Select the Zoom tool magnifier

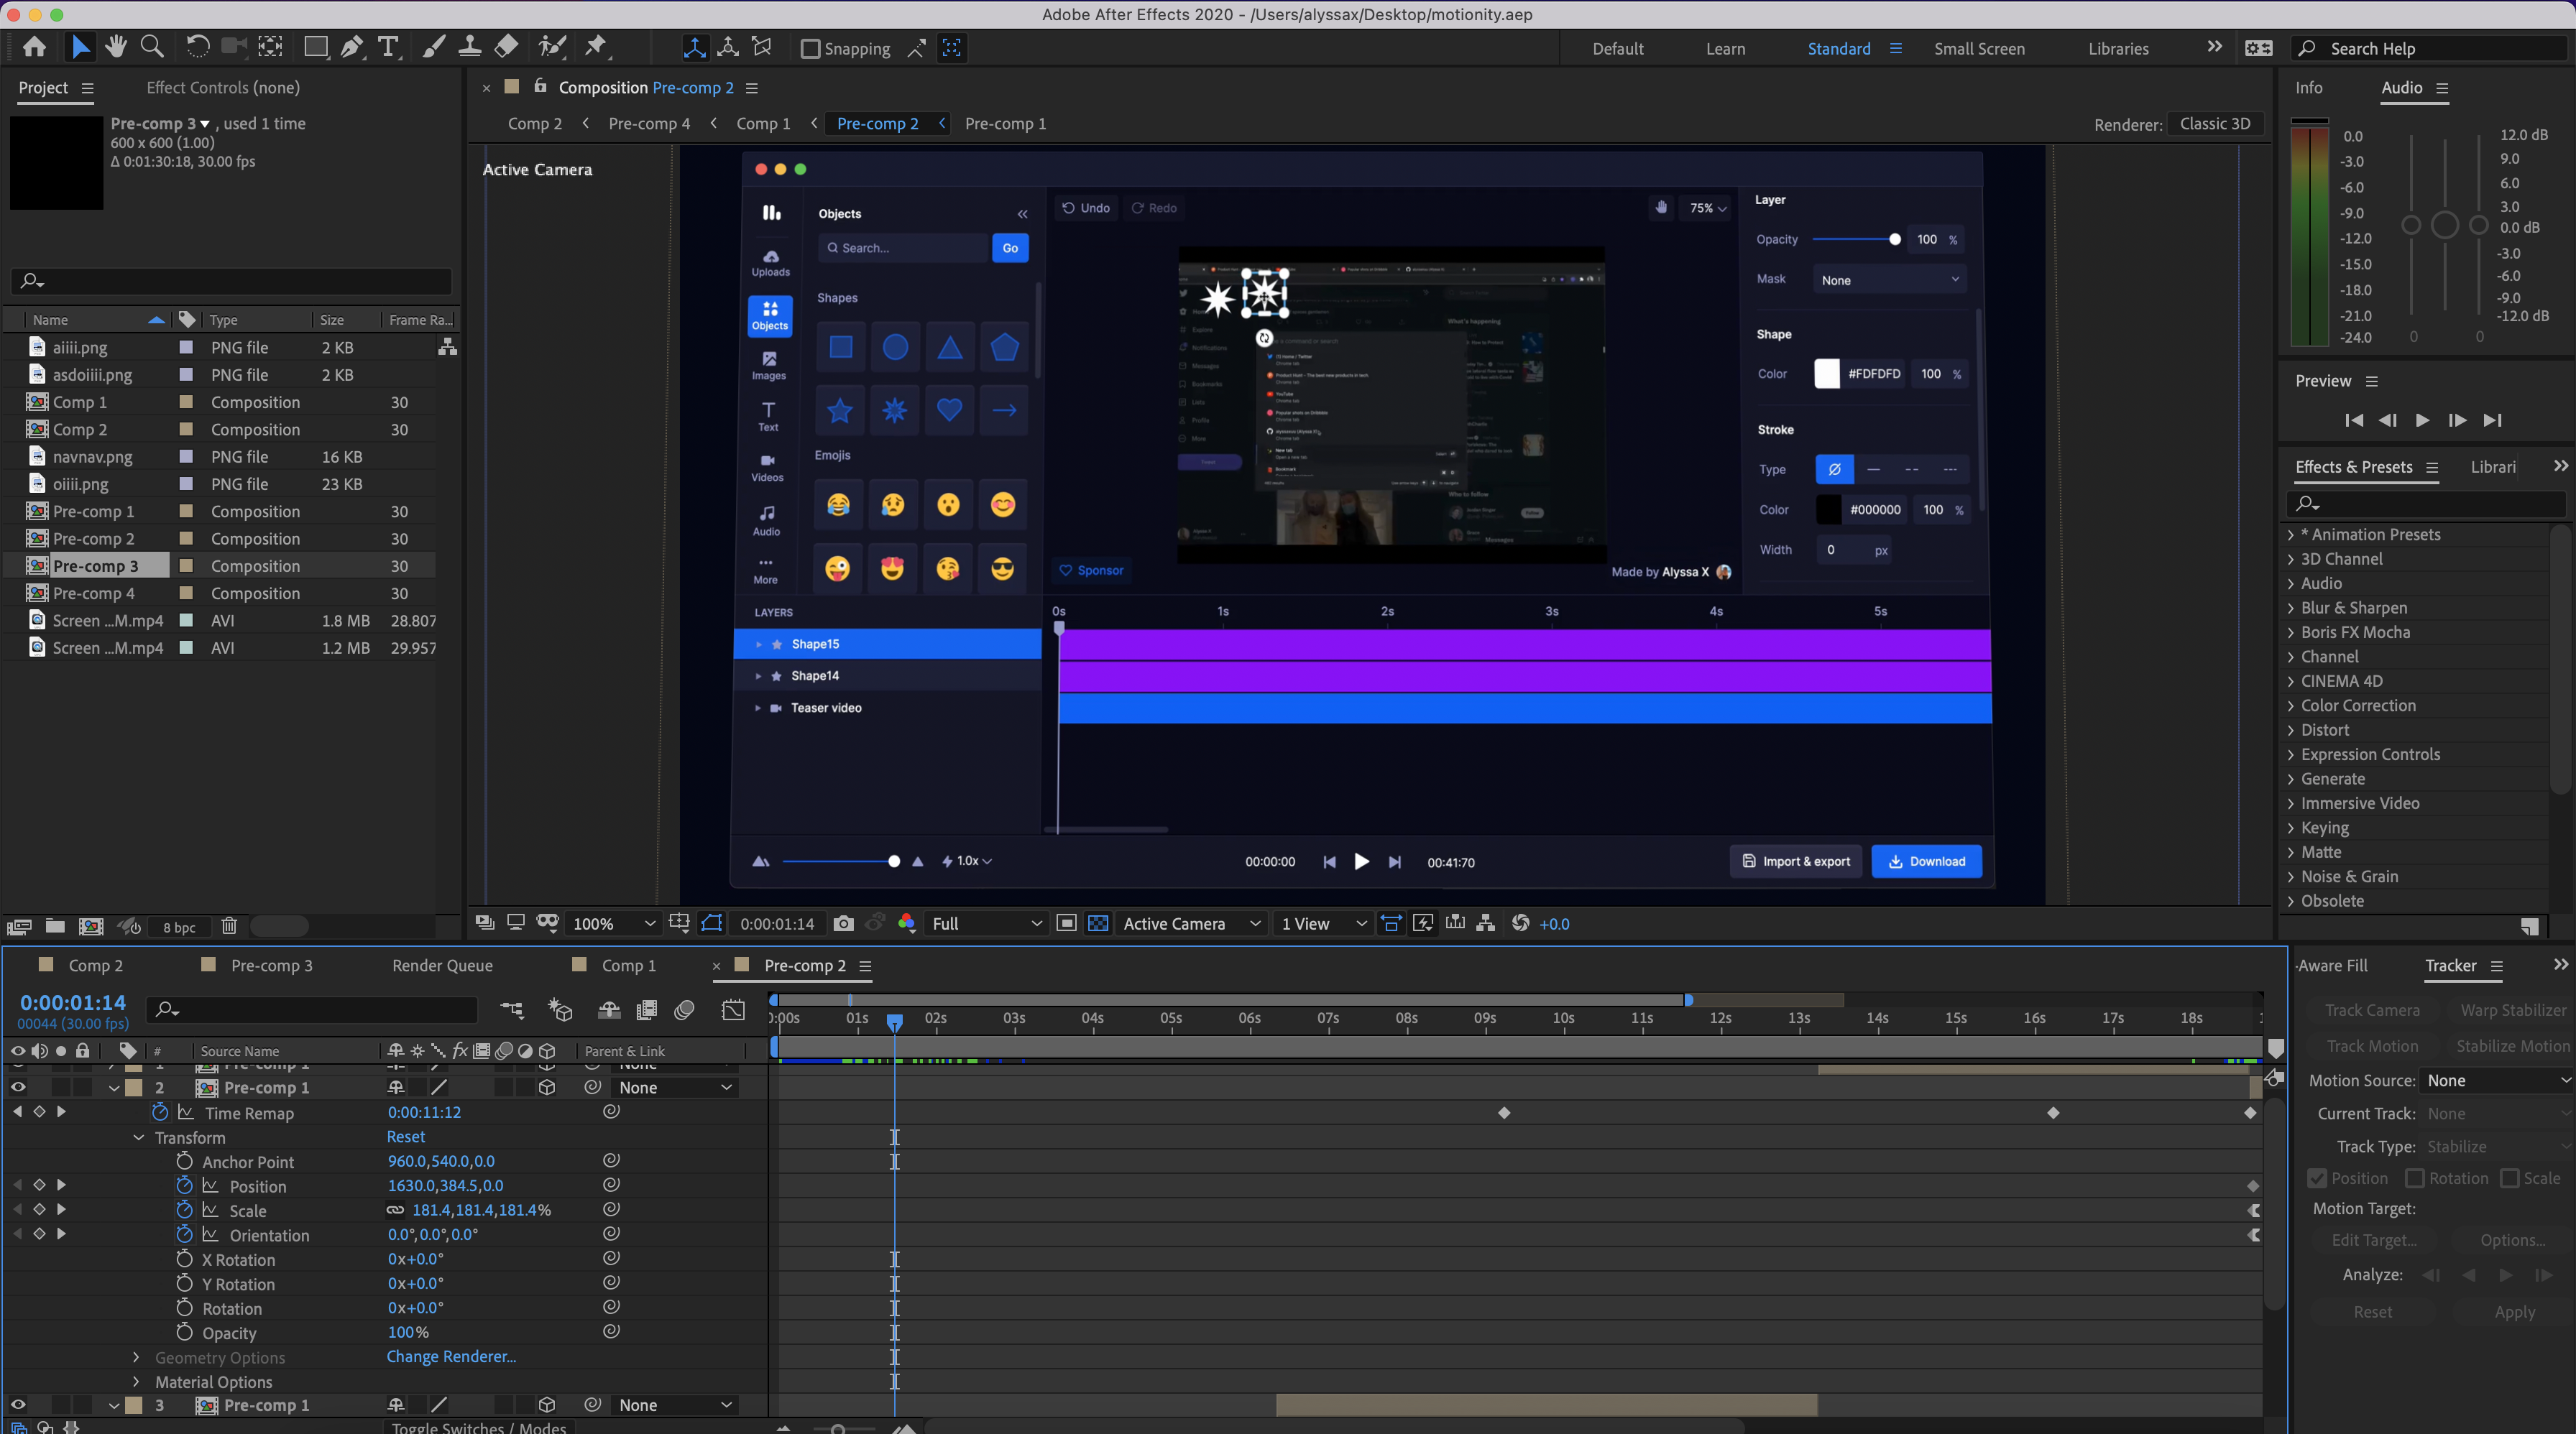click(x=152, y=47)
